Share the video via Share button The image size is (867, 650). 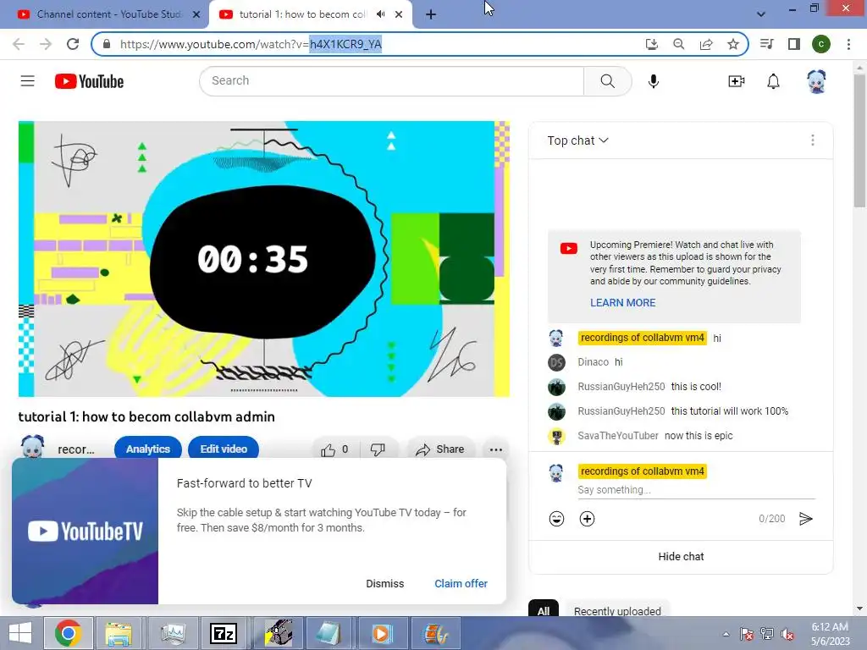point(440,449)
